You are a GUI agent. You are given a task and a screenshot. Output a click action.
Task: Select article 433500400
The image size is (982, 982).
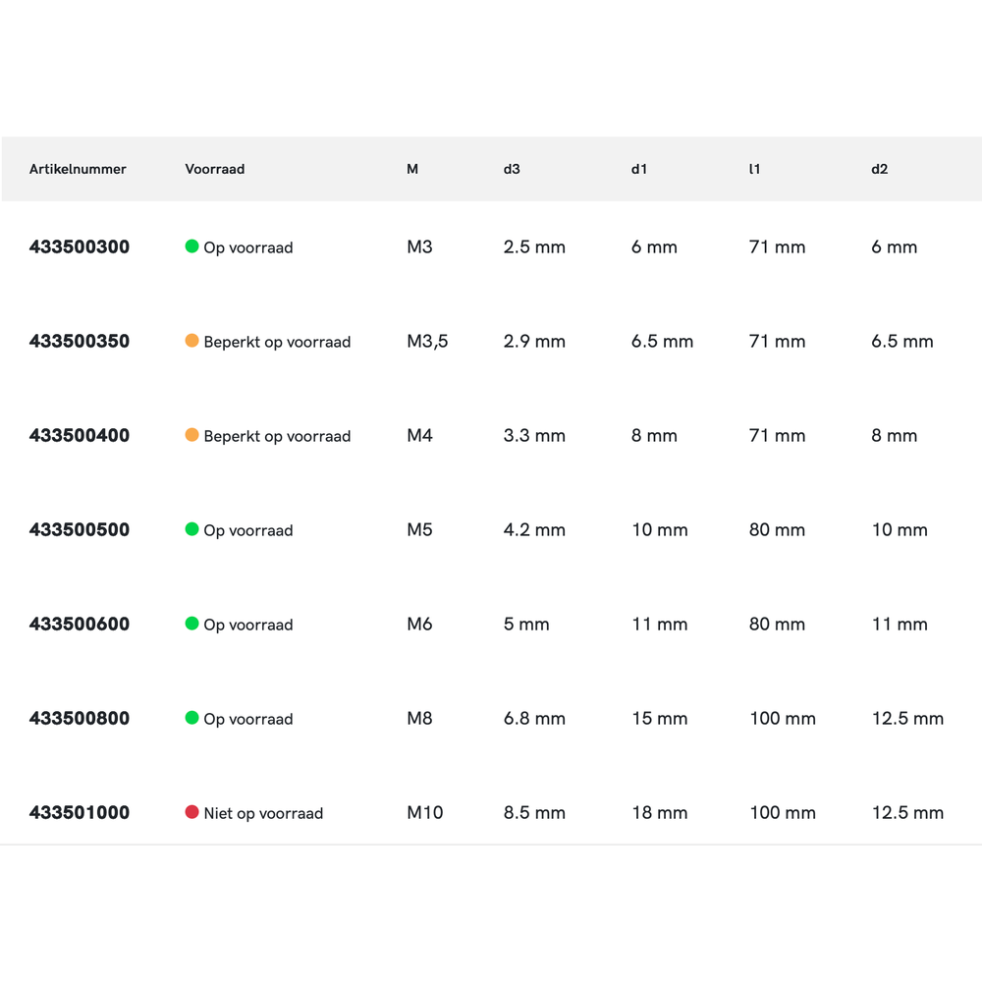click(x=80, y=436)
